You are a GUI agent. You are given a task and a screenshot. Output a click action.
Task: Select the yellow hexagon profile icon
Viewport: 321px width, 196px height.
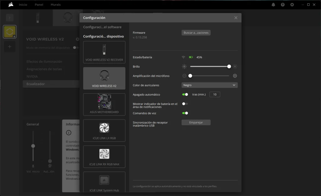coord(10,32)
